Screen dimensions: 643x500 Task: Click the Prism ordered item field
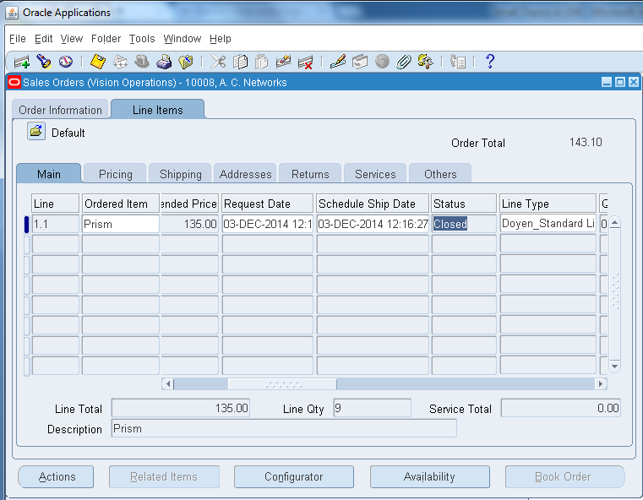(121, 224)
